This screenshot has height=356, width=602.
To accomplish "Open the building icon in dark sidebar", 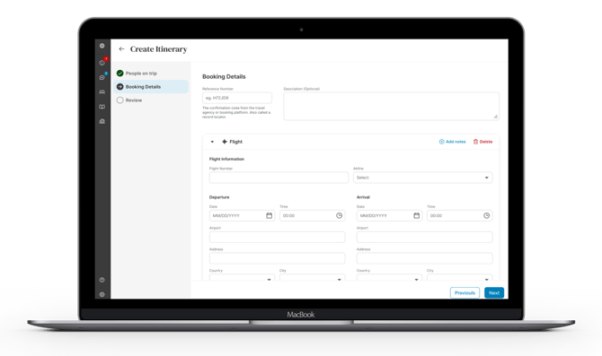I will 102,121.
